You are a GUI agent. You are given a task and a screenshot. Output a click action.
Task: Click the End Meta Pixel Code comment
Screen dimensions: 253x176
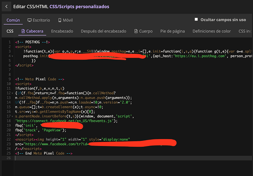pos(44,153)
